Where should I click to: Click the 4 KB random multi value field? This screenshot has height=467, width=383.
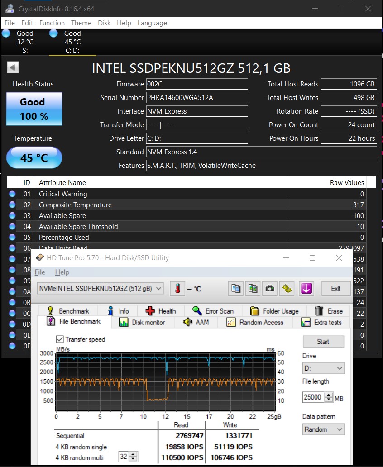point(124,456)
